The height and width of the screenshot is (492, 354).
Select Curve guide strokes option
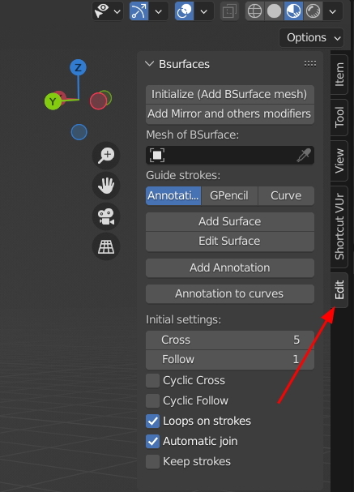tap(286, 196)
